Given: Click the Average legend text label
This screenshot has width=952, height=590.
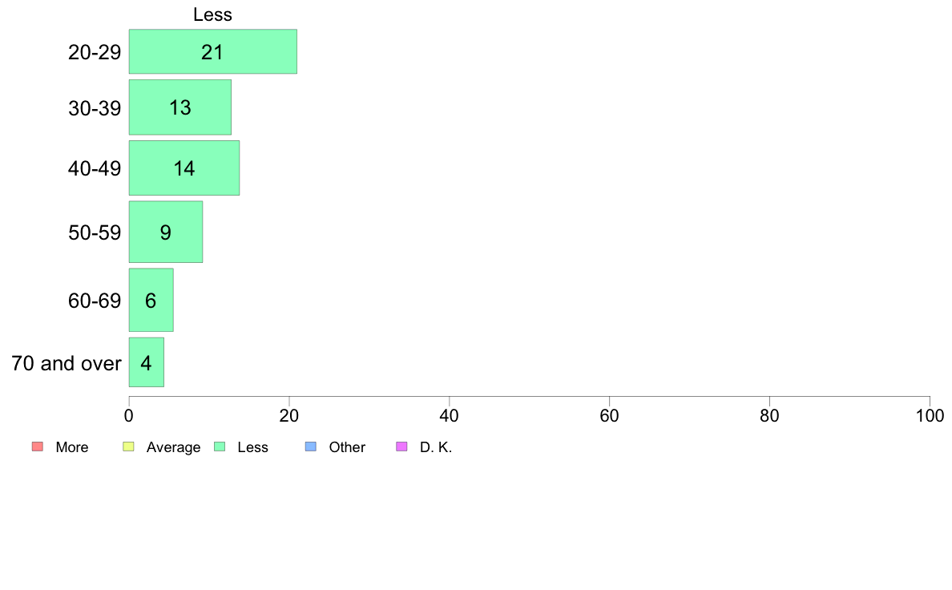Looking at the screenshot, I should [x=174, y=447].
